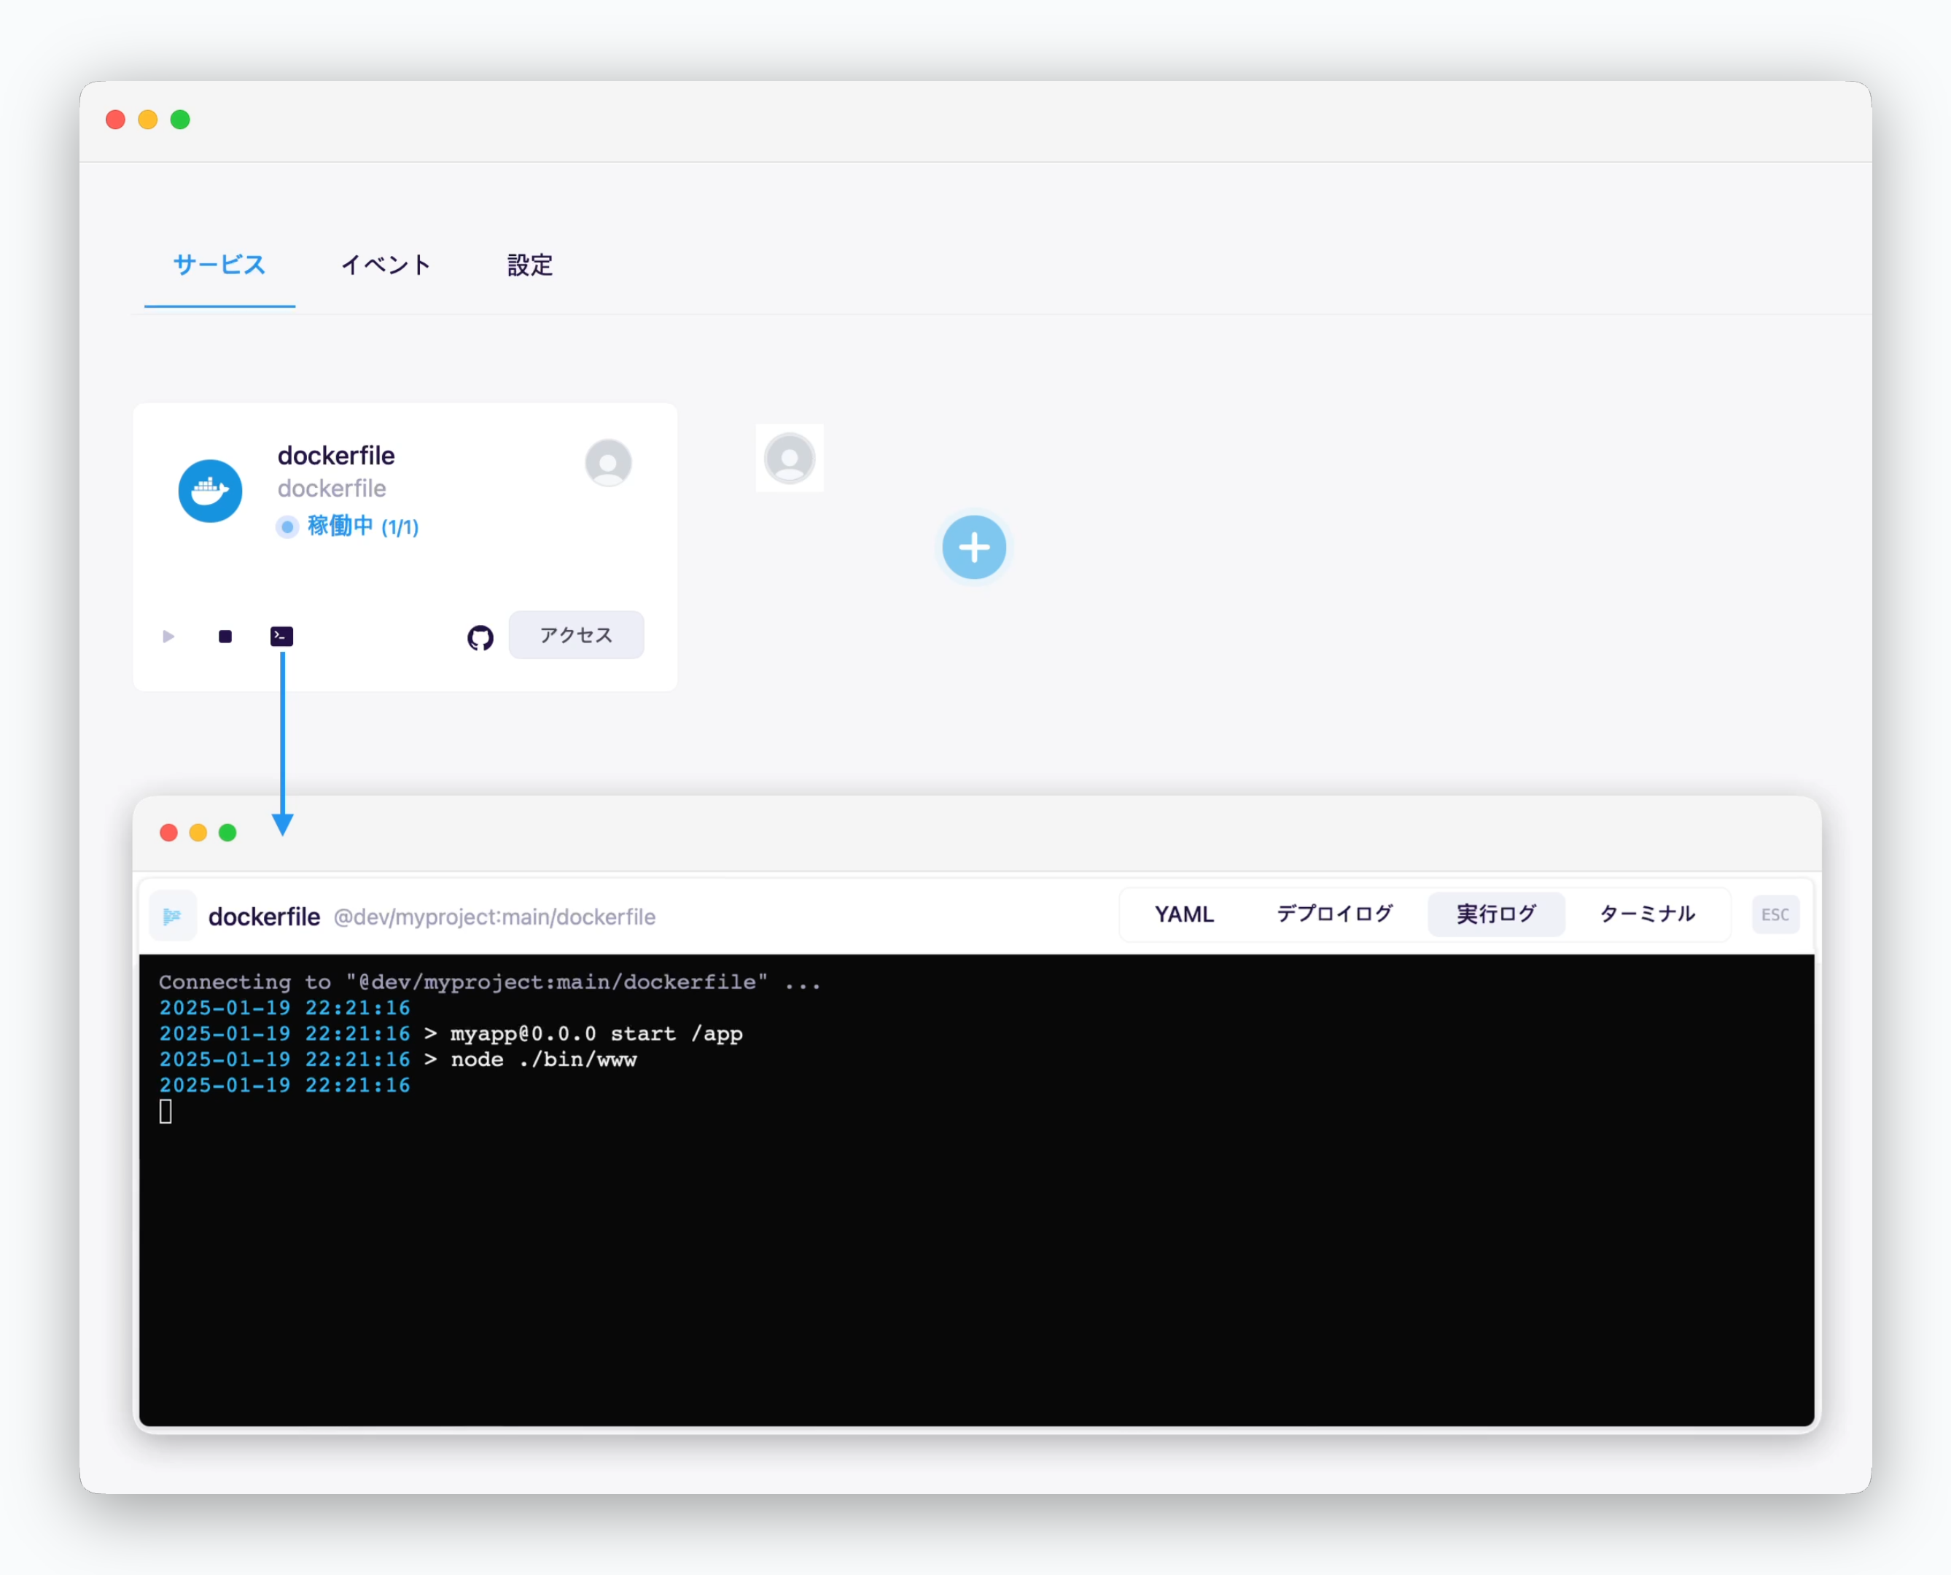The height and width of the screenshot is (1575, 1951).
Task: Click the 稼働中 (1/1) status label
Action: tap(363, 526)
